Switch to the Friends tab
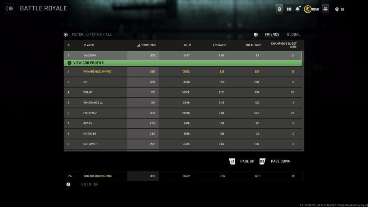This screenshot has height=207, width=368. (x=272, y=34)
